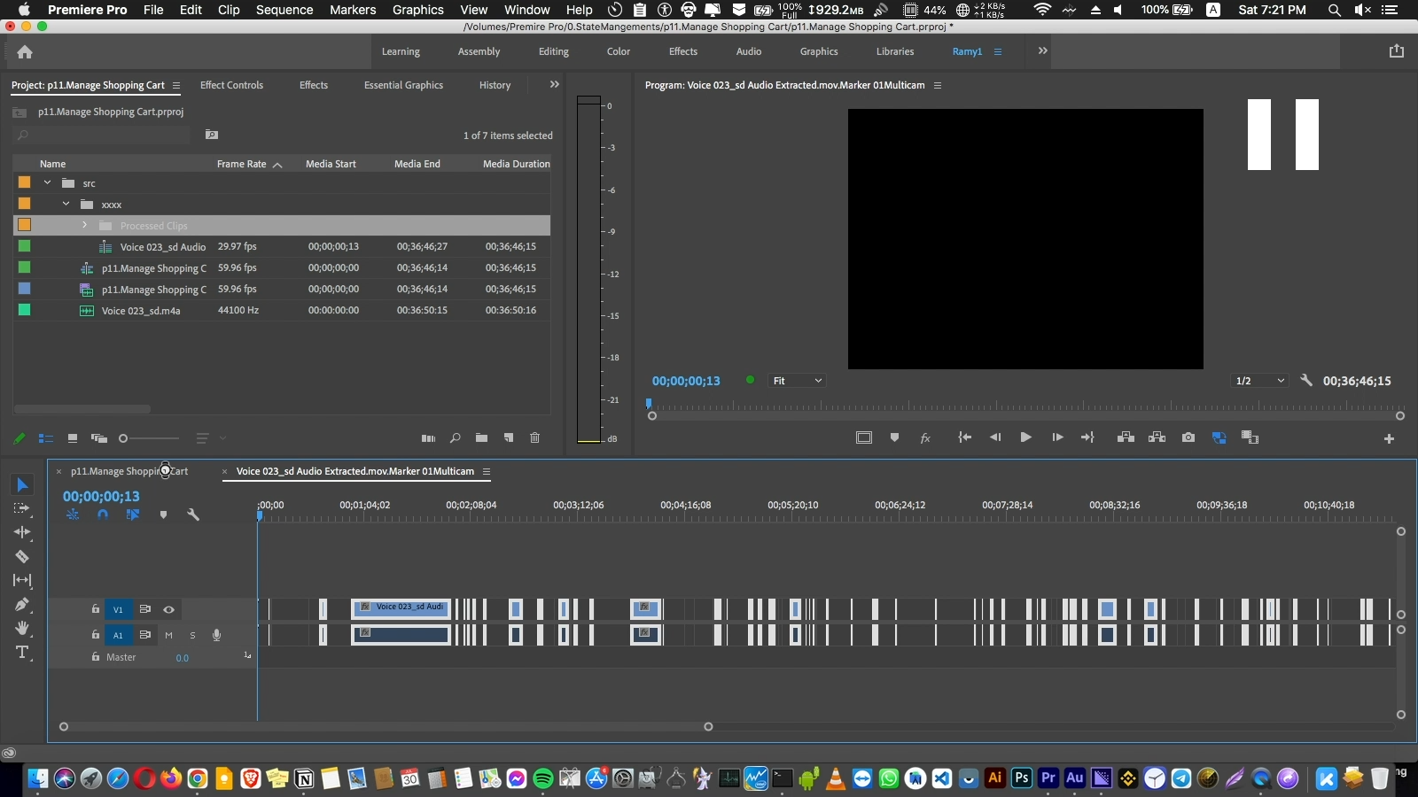Switch Project panel to Freeform View
1418x797 pixels.
coord(99,438)
